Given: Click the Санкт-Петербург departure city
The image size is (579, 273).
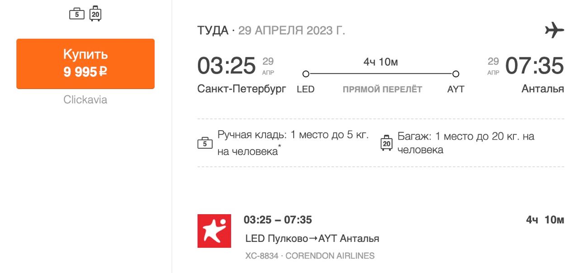Looking at the screenshot, I should pos(242,89).
